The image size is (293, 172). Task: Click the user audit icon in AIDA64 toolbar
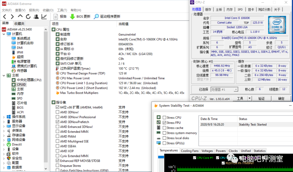point(36,16)
